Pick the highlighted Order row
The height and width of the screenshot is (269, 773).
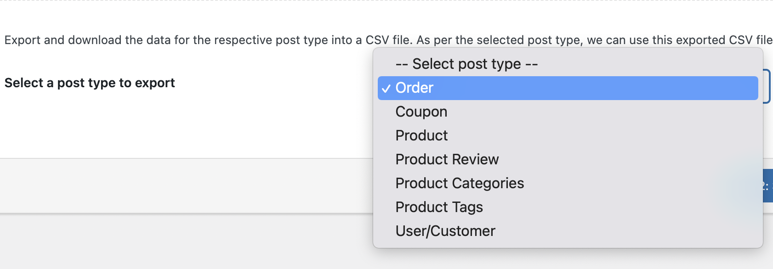[x=568, y=88]
